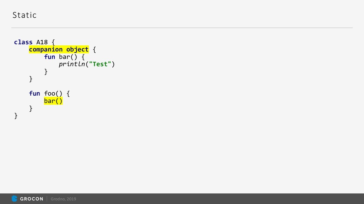This screenshot has width=364, height=204.
Task: Click the highlighted companion object keyword
Action: (59, 50)
